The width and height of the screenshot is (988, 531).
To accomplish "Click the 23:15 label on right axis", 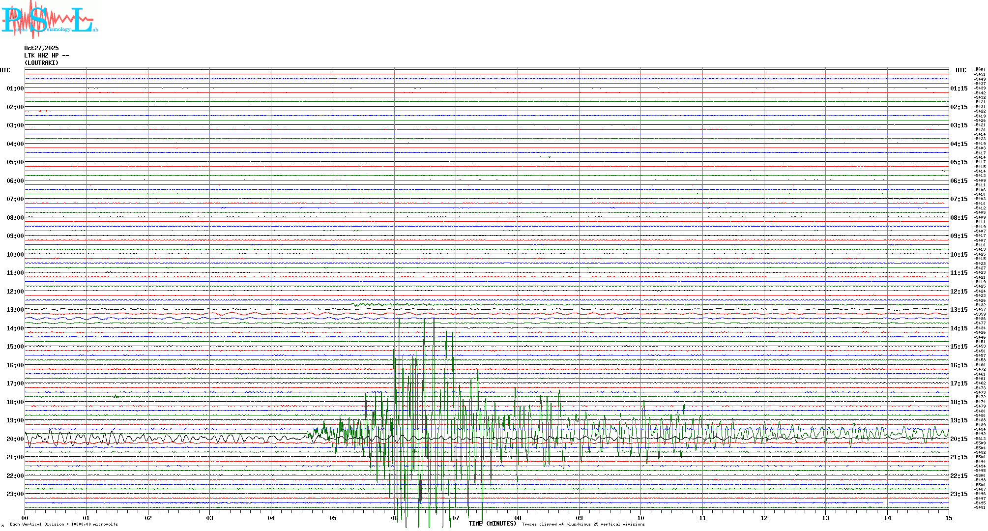I will [x=959, y=494].
